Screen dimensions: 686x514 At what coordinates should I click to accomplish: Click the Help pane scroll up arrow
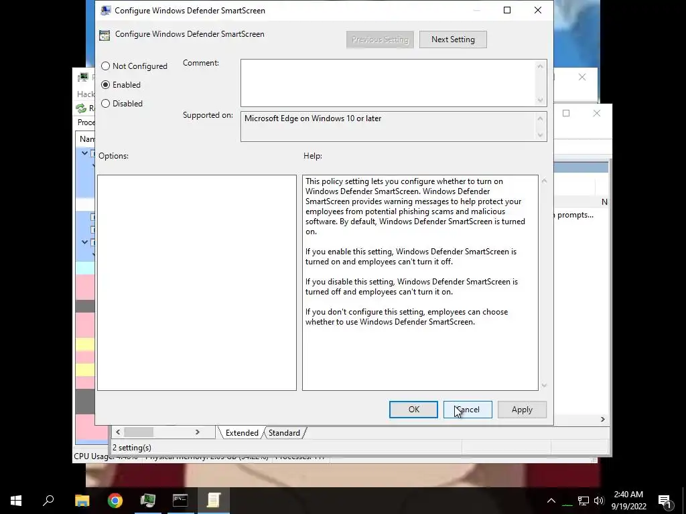coord(544,181)
